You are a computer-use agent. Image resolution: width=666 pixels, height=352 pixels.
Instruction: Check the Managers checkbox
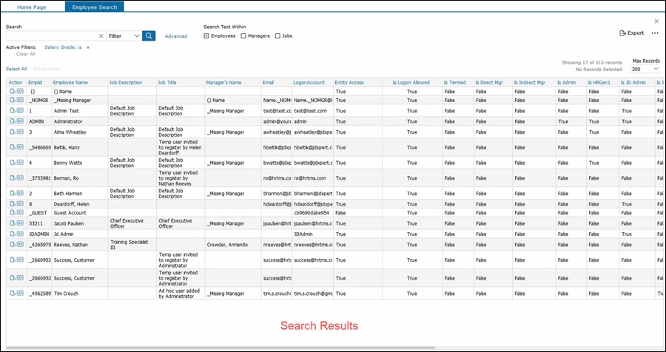click(243, 35)
